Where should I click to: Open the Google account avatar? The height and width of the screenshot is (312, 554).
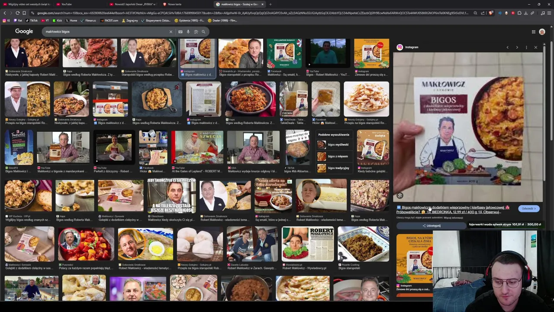[x=542, y=32]
